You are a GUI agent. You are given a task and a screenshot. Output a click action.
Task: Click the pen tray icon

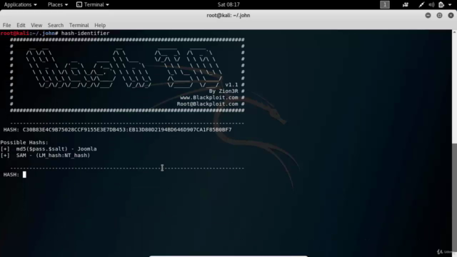point(421,5)
